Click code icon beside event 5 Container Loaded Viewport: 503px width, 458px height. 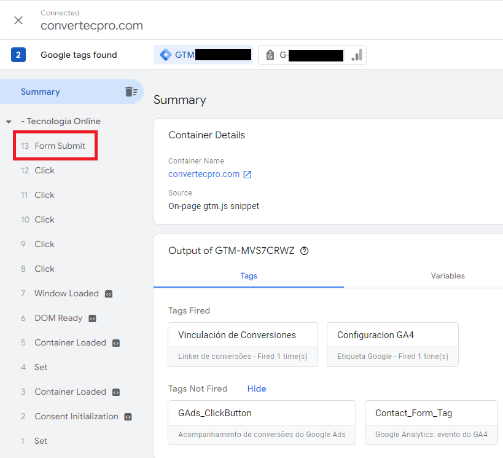116,343
